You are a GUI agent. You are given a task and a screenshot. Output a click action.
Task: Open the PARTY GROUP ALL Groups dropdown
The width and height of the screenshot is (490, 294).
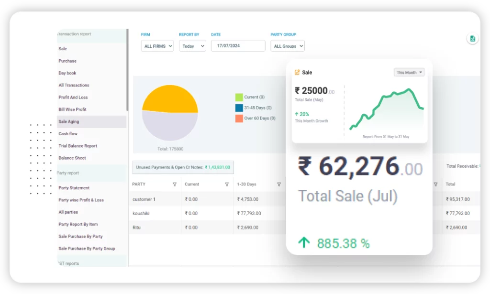tap(288, 46)
